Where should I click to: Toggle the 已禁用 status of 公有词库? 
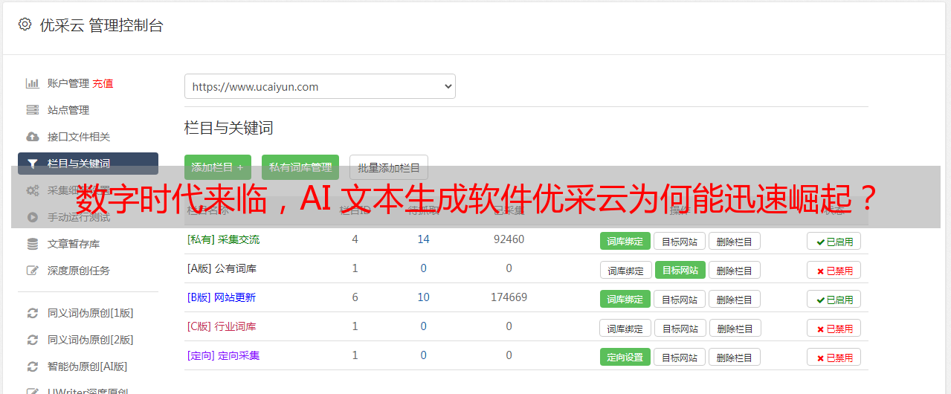pyautogui.click(x=834, y=270)
